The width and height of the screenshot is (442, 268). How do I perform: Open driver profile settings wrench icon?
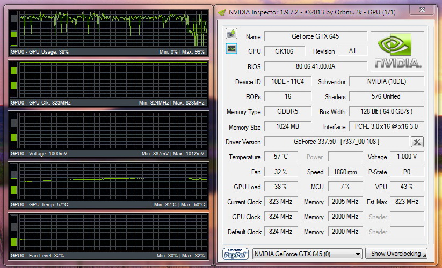(417, 142)
